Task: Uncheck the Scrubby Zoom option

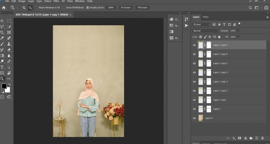Action: click(x=87, y=7)
